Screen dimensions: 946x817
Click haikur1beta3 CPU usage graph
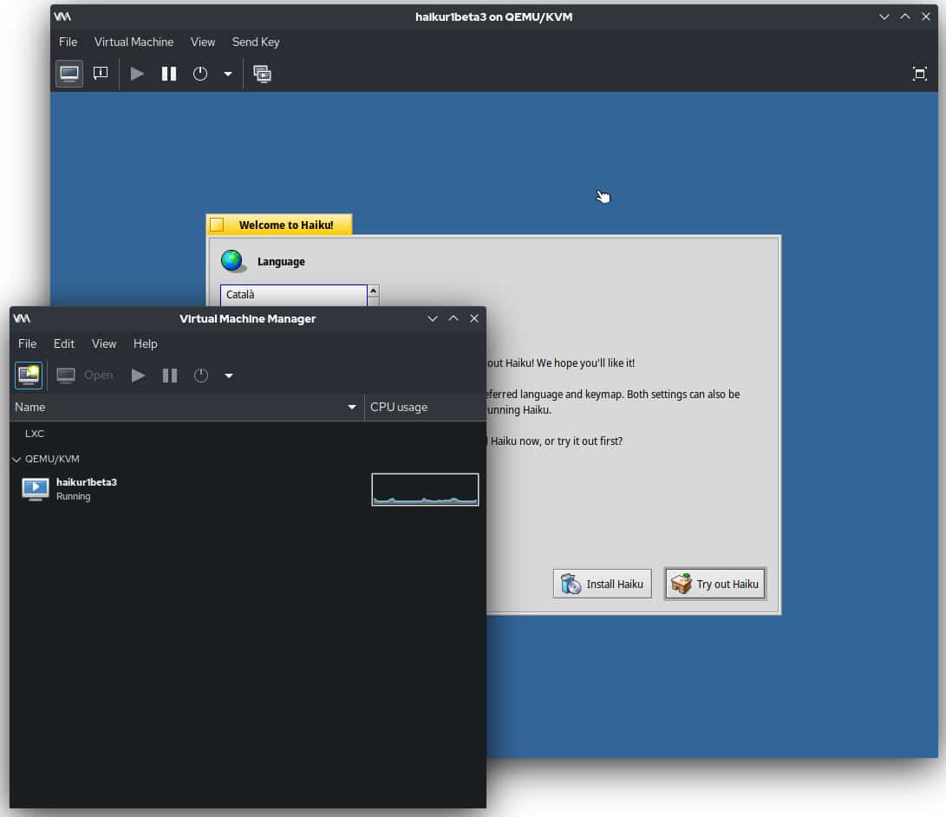(426, 489)
